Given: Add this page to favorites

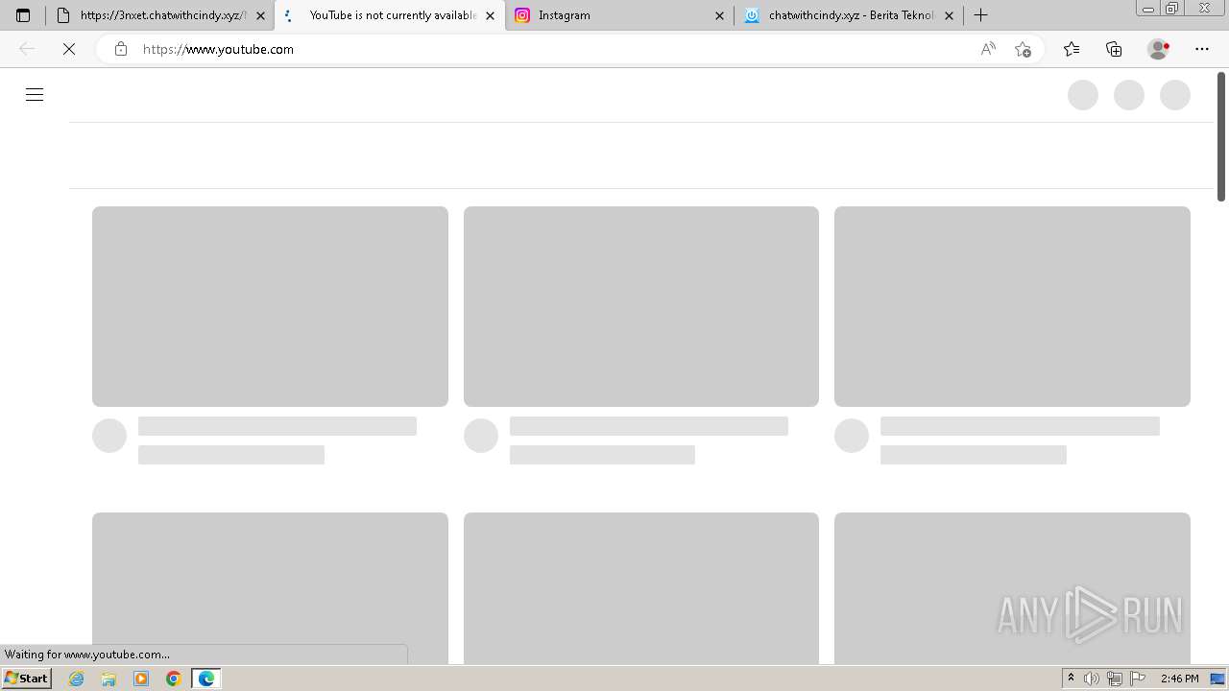Looking at the screenshot, I should coord(1023,49).
